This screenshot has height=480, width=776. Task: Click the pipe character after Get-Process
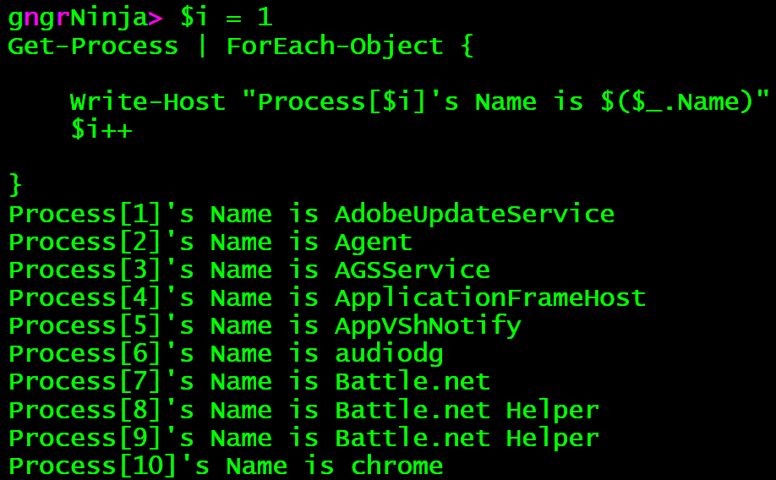pos(202,45)
